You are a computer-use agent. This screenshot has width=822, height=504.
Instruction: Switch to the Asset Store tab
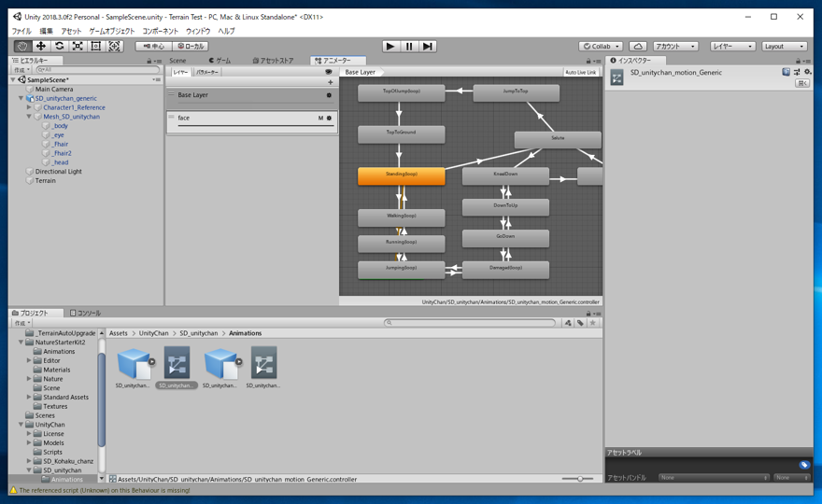(x=273, y=61)
